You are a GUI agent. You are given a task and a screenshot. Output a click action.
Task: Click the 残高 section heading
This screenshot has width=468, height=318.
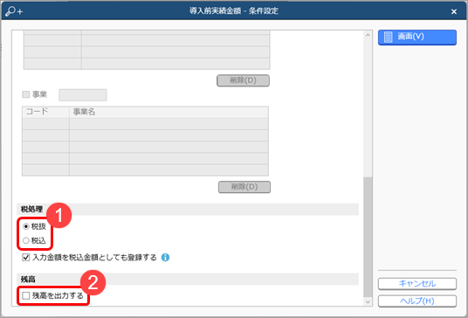click(x=28, y=280)
